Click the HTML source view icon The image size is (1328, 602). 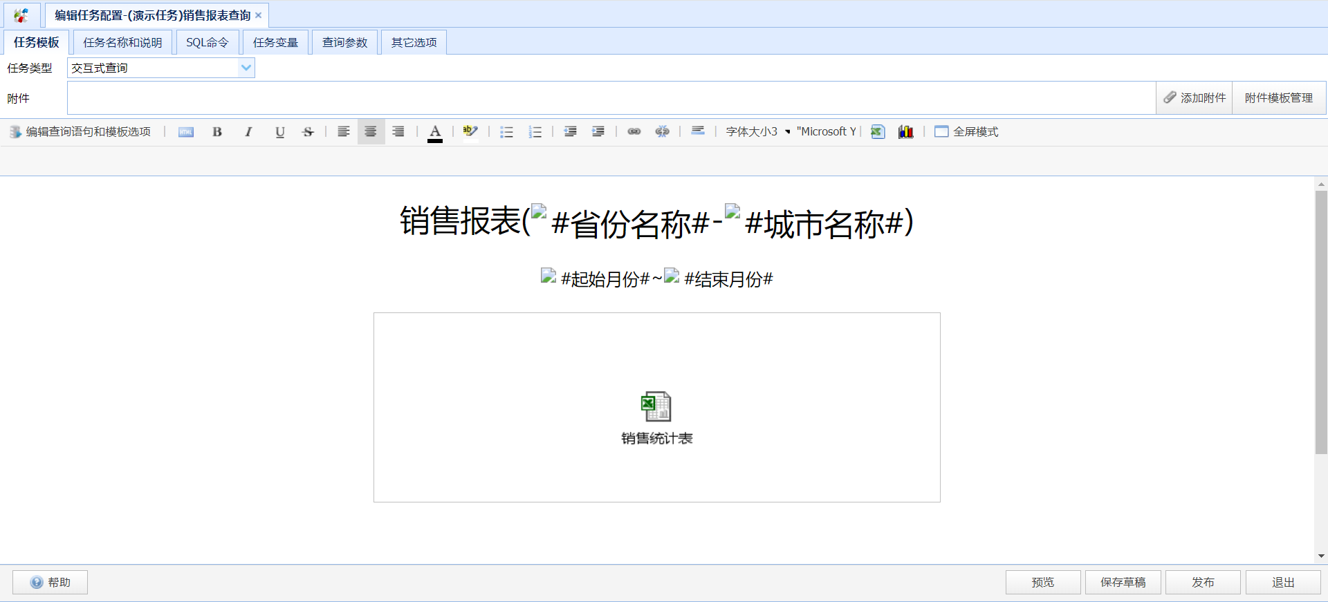pyautogui.click(x=186, y=131)
